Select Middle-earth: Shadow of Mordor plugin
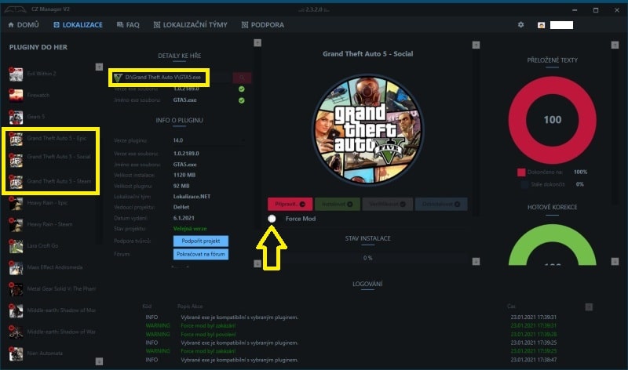This screenshot has height=370, width=628. 53,310
